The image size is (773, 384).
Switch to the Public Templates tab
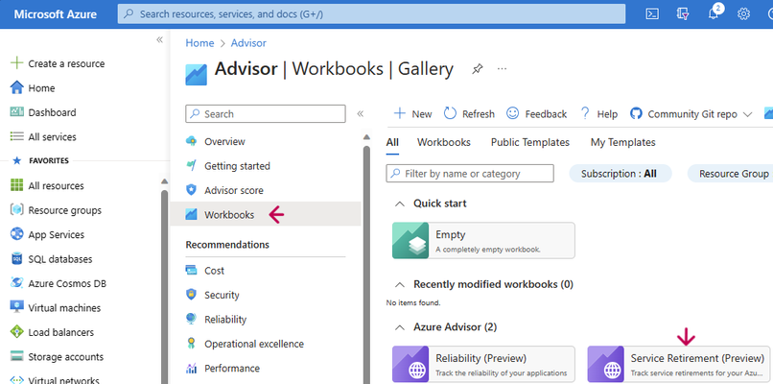530,142
